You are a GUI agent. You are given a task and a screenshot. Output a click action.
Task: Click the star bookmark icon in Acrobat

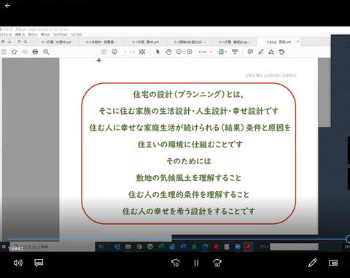15,52
